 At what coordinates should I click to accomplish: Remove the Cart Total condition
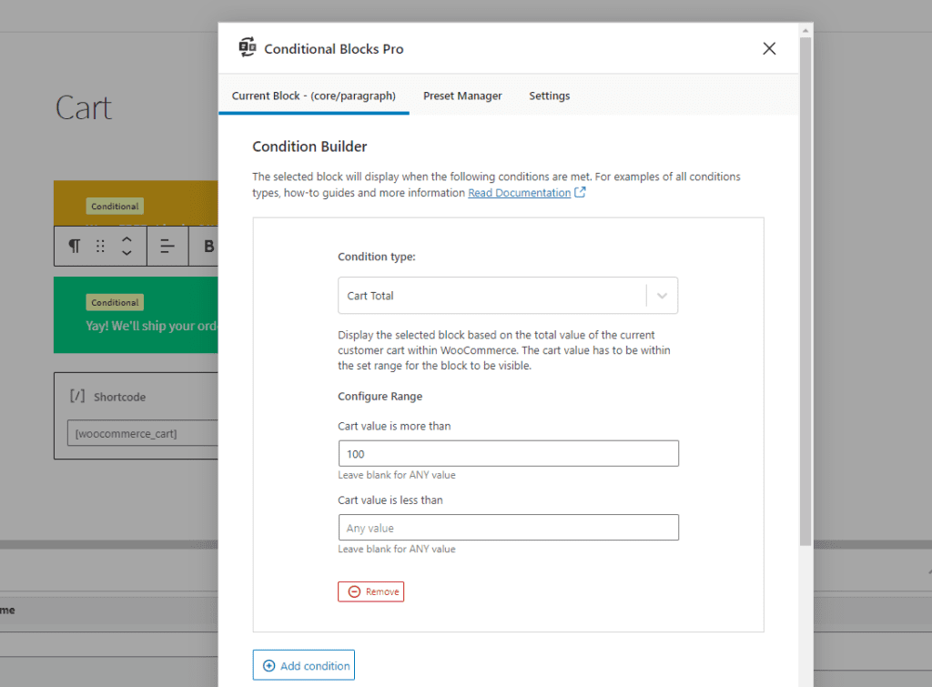pos(371,591)
